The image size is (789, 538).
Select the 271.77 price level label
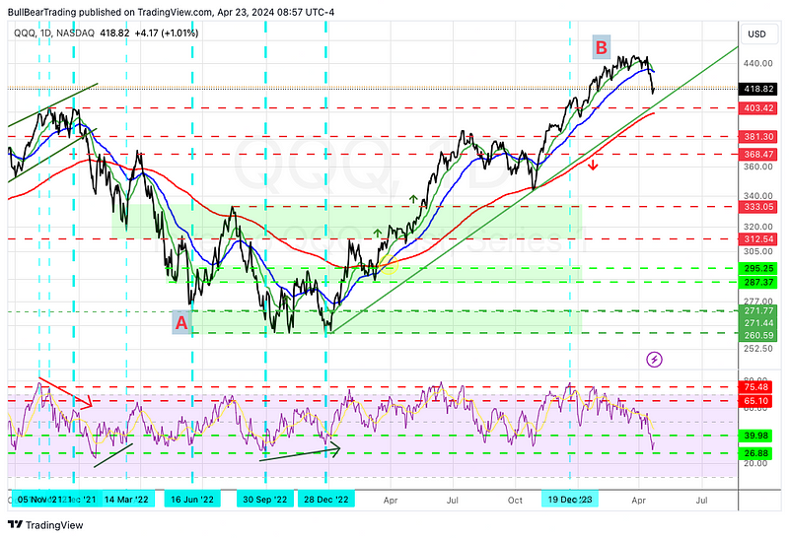click(758, 310)
